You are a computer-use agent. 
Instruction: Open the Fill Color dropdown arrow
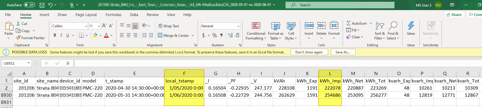point(100,36)
